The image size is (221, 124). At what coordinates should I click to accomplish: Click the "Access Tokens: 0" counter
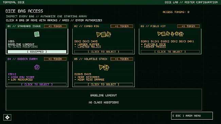[176, 12]
